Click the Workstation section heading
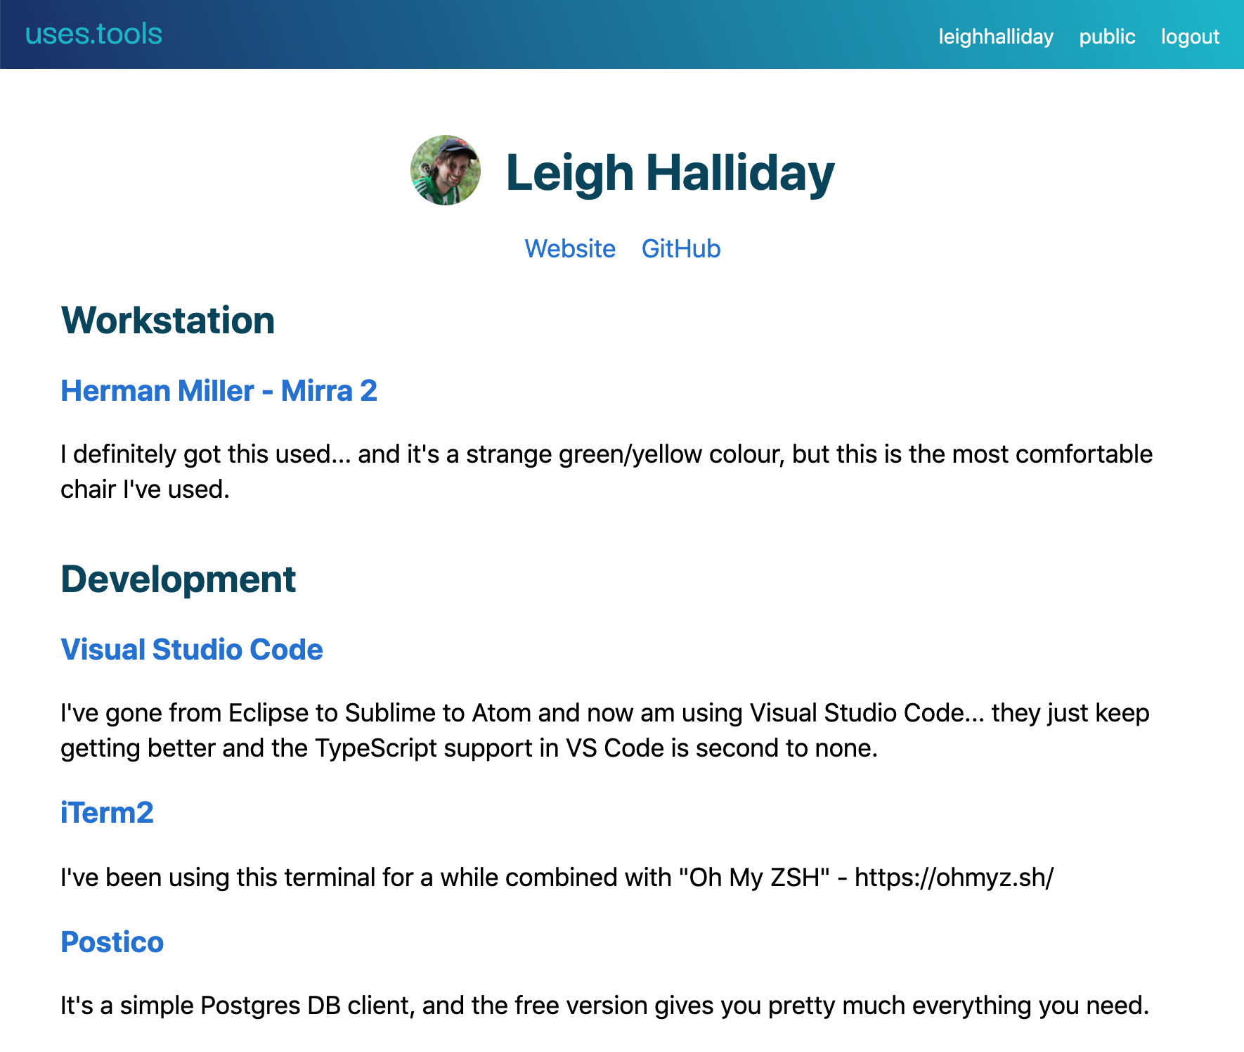This screenshot has height=1052, width=1244. point(167,321)
